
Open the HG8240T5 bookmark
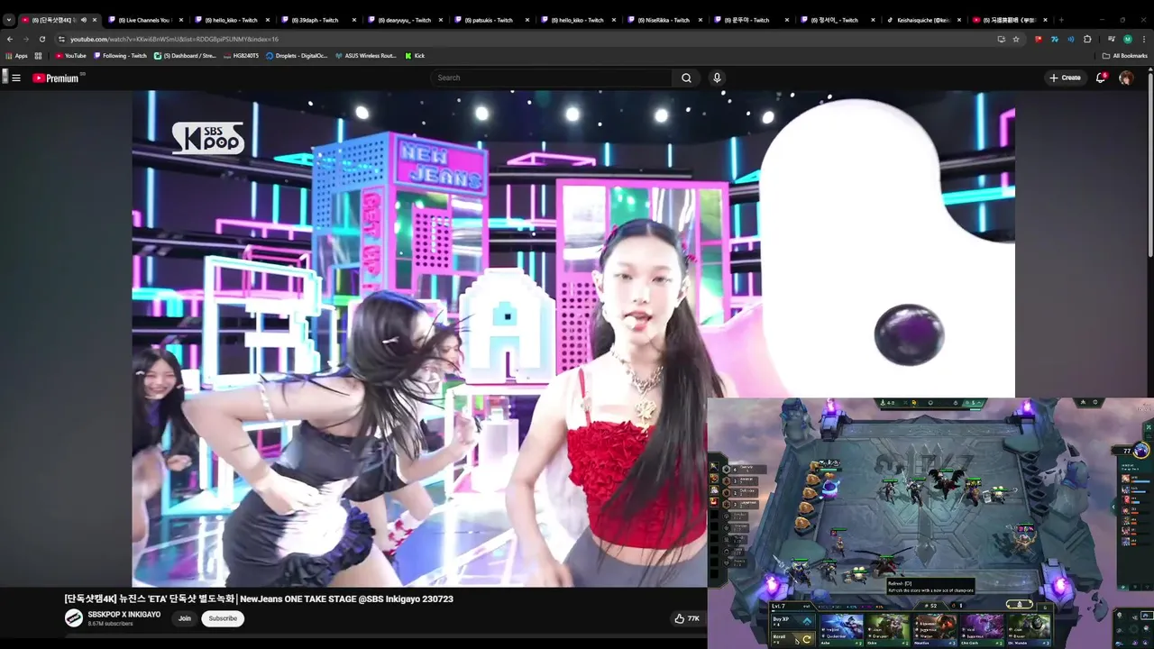241,56
